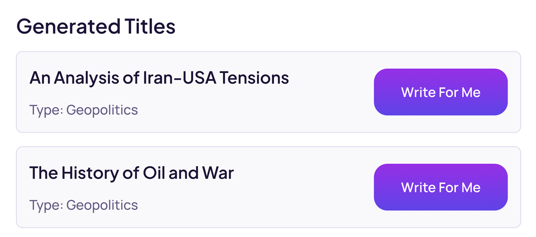This screenshot has width=536, height=237.
Task: Click Type: Geopolitics under Iran-USA Tensions title
Action: pos(84,110)
